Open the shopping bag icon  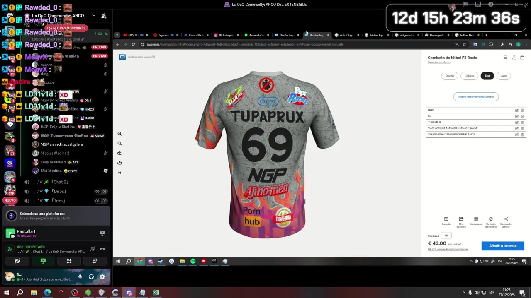point(522,58)
